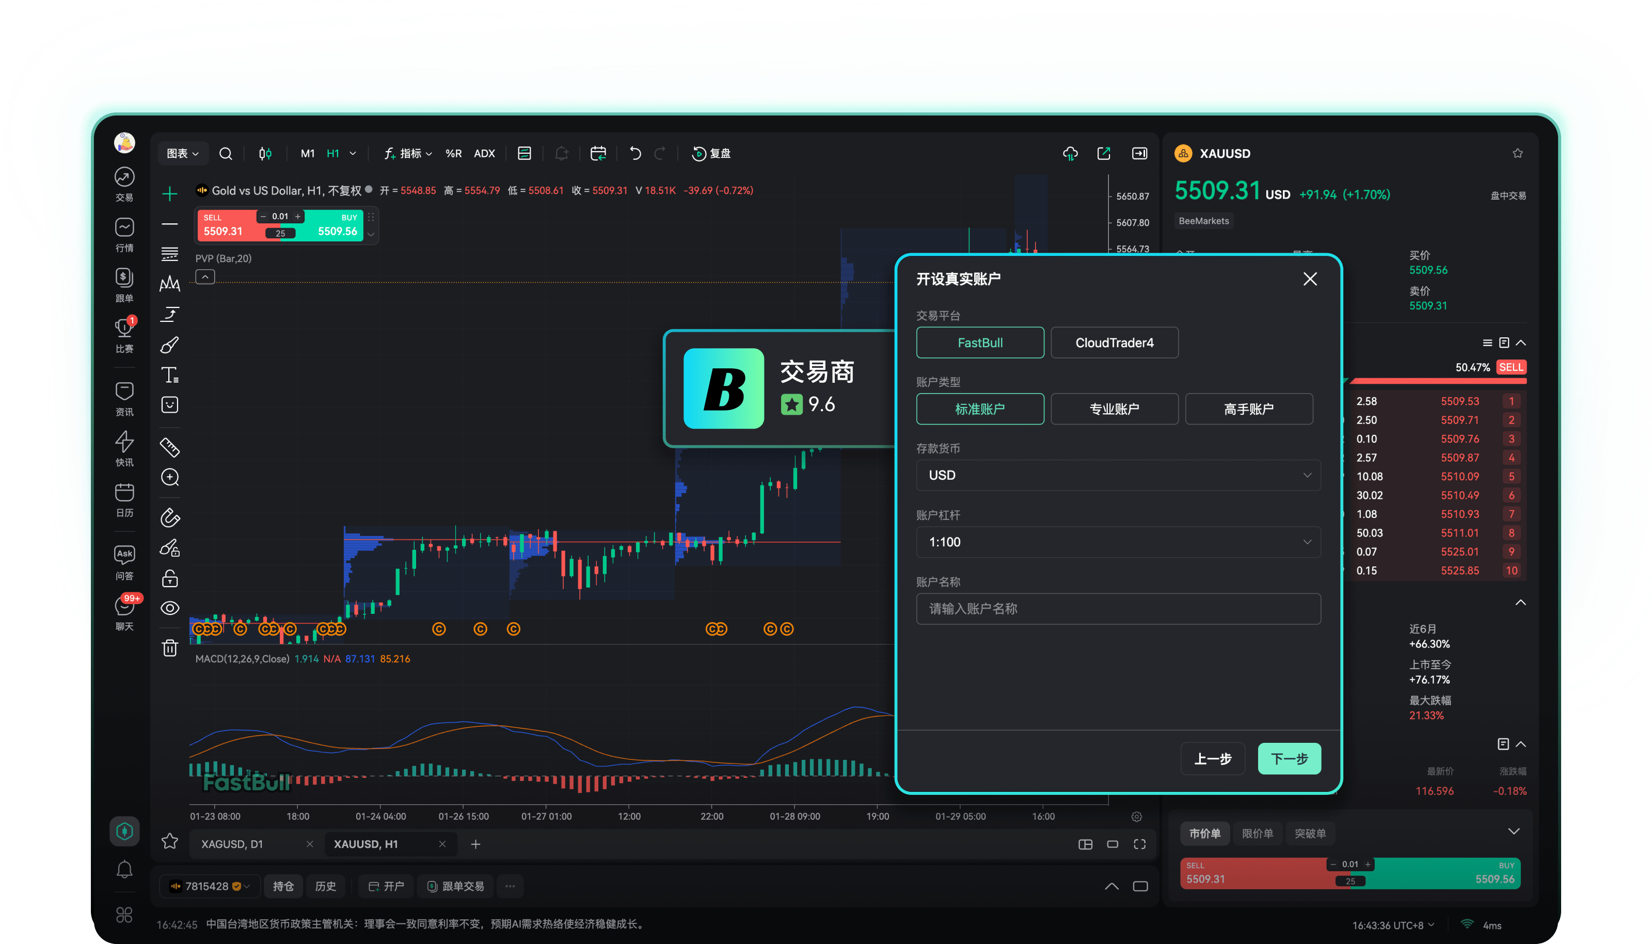Select the 限价单 order tab
This screenshot has width=1652, height=944.
(x=1257, y=834)
